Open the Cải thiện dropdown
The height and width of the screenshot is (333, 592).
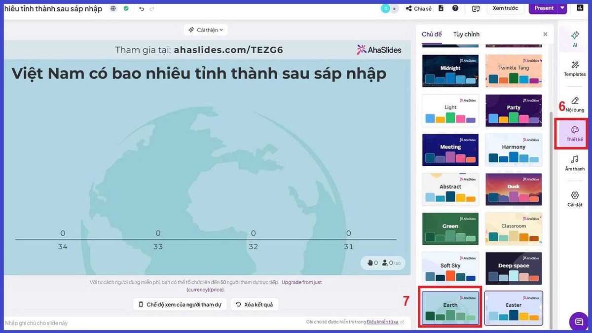tap(206, 30)
